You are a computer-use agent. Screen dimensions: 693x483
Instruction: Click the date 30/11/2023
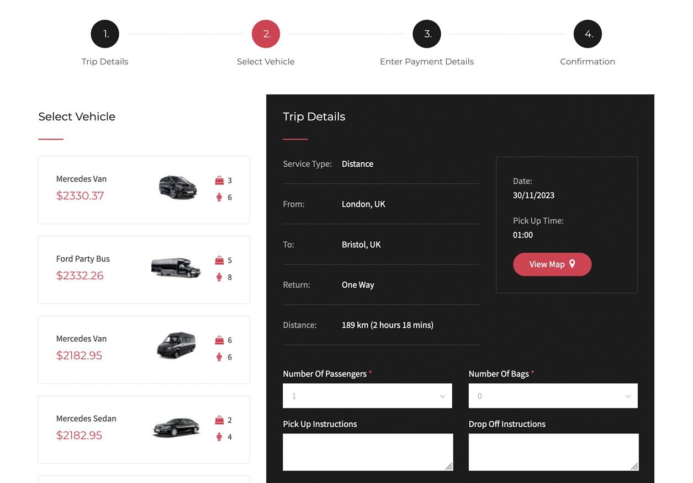[x=533, y=195]
